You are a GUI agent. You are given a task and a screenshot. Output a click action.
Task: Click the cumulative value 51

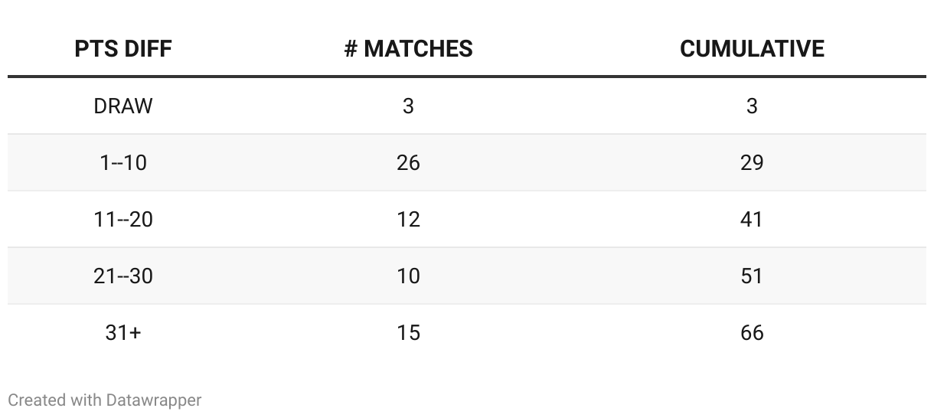coord(752,276)
